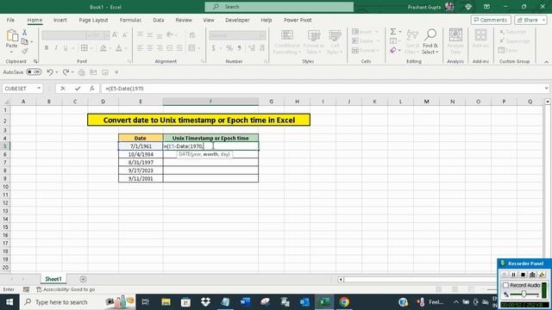Viewport: 552px width, 310px height.
Task: Switch to the Formulas tab
Action: pos(130,20)
